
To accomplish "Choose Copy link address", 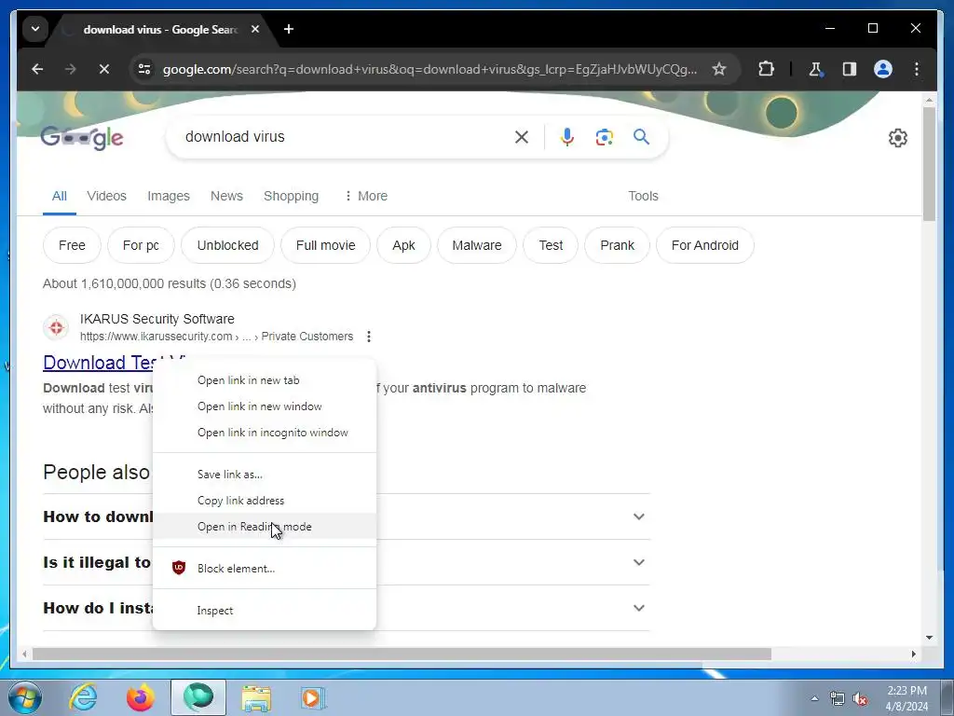I will pyautogui.click(x=265, y=500).
